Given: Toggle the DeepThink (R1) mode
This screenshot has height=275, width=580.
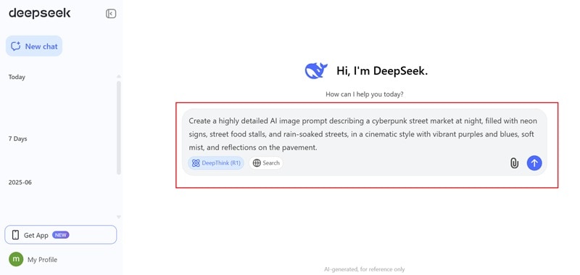Looking at the screenshot, I should pos(216,163).
